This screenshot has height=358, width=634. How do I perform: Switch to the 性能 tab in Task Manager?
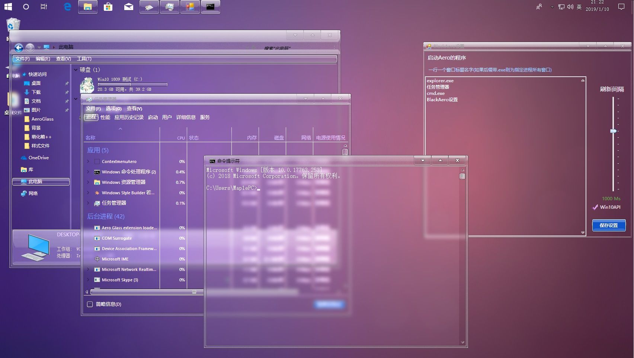105,117
